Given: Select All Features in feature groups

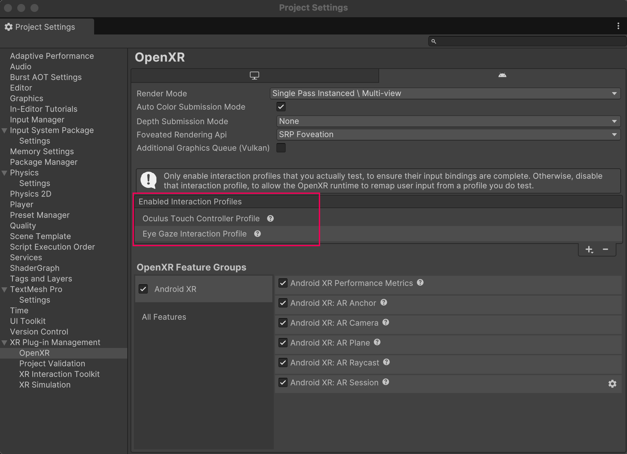Looking at the screenshot, I should coord(164,317).
